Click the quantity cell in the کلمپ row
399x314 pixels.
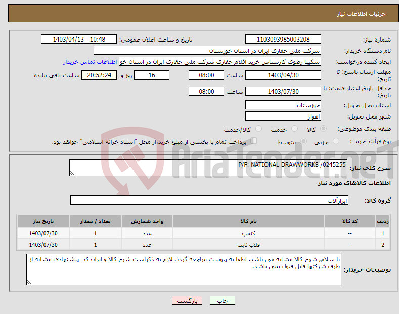point(95,233)
